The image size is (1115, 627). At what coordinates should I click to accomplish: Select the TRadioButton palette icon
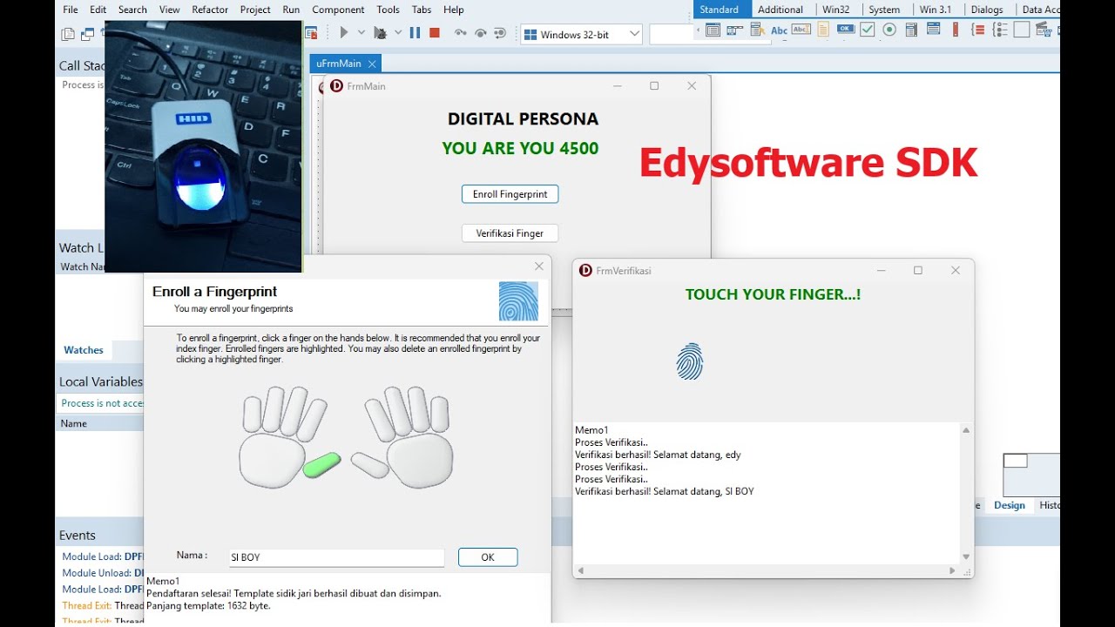pos(889,30)
